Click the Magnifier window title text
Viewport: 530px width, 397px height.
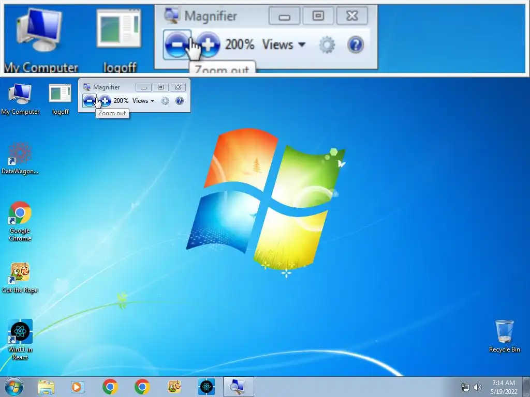point(107,87)
